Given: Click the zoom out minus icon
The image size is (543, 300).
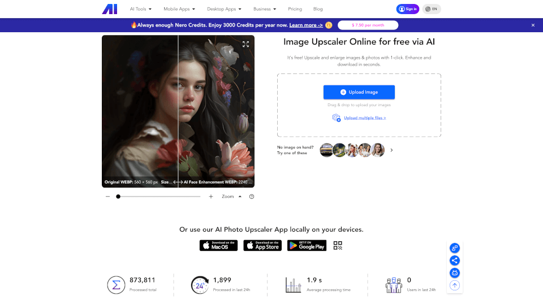Looking at the screenshot, I should pos(107,197).
